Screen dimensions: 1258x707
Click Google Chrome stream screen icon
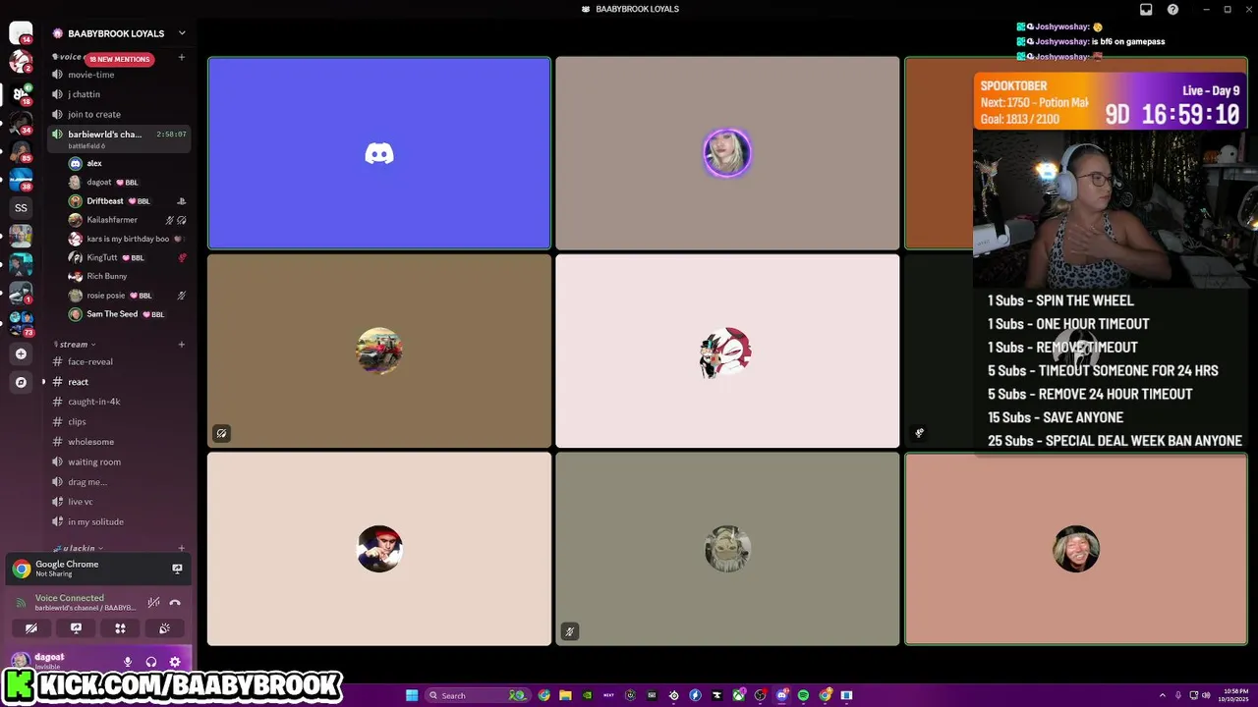pyautogui.click(x=177, y=569)
